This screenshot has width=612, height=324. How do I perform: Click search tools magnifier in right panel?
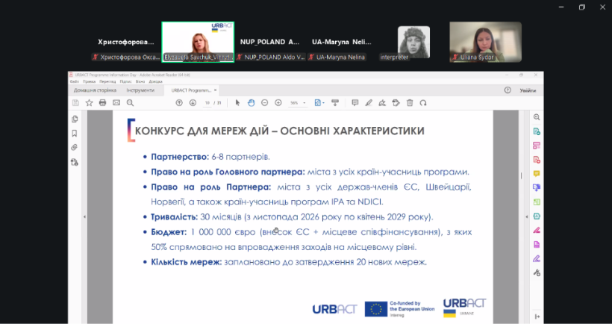(x=537, y=117)
